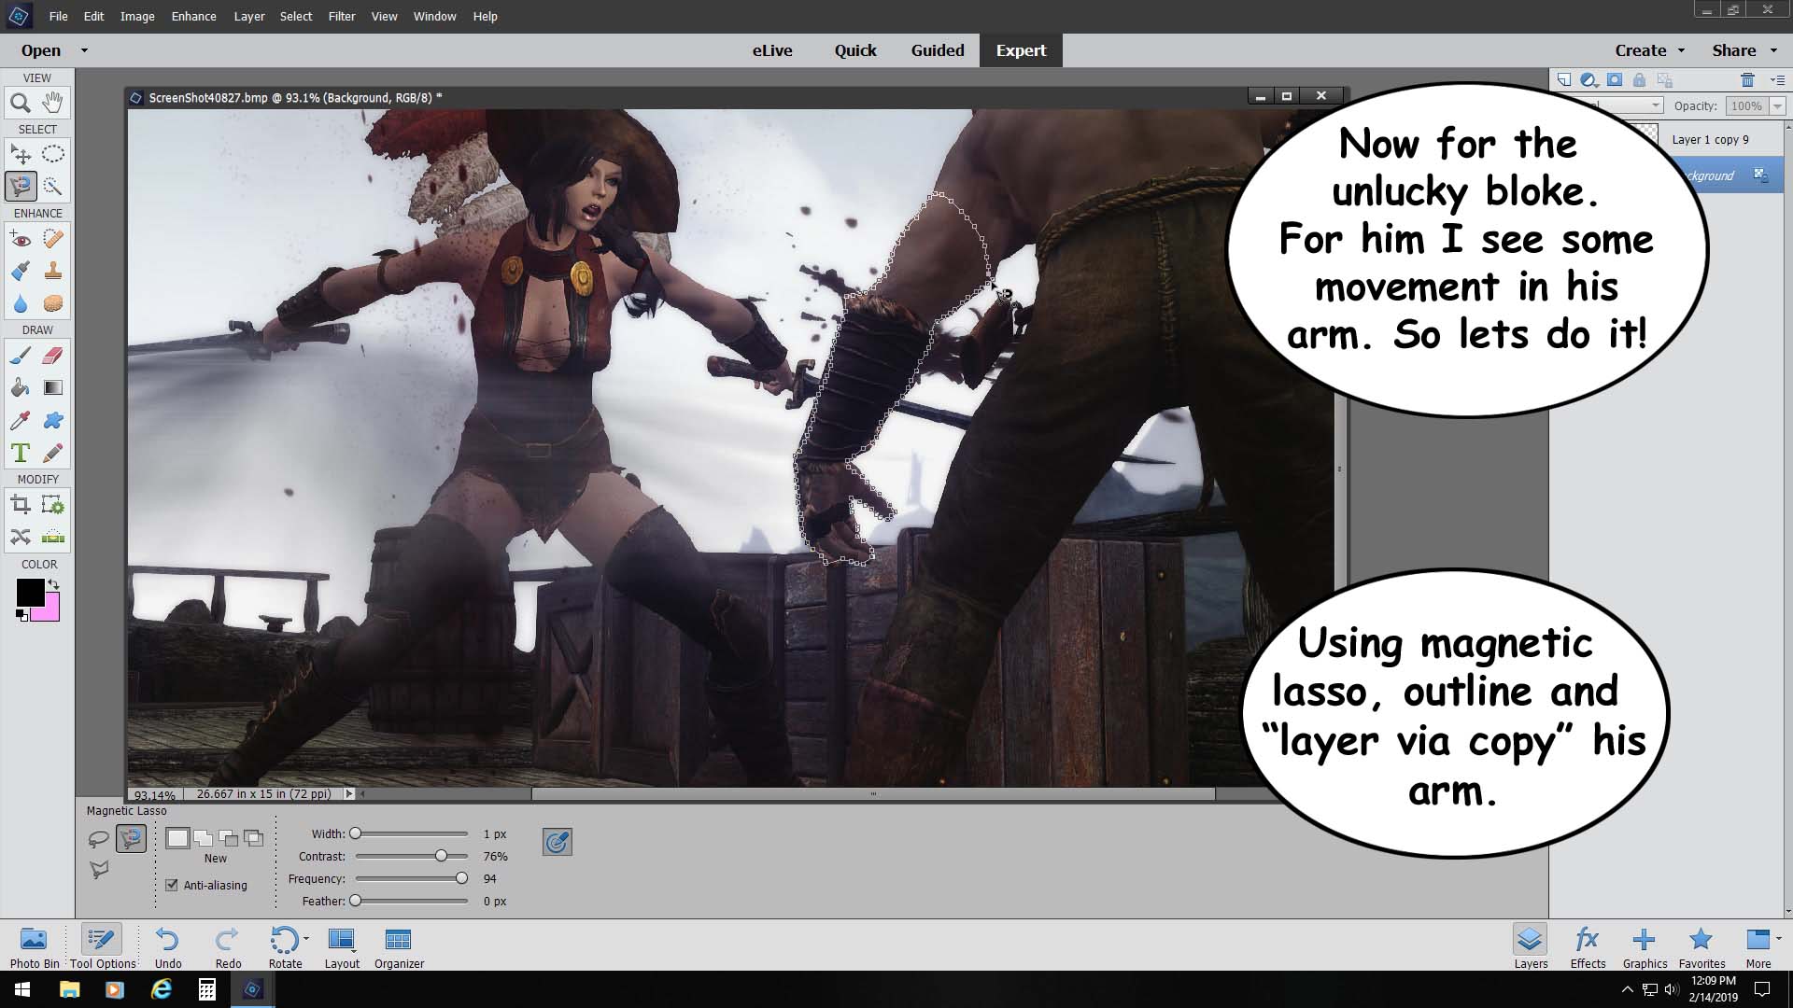Choose Magnetic Lasso in tool options
The height and width of the screenshot is (1008, 1793).
pyautogui.click(x=131, y=839)
